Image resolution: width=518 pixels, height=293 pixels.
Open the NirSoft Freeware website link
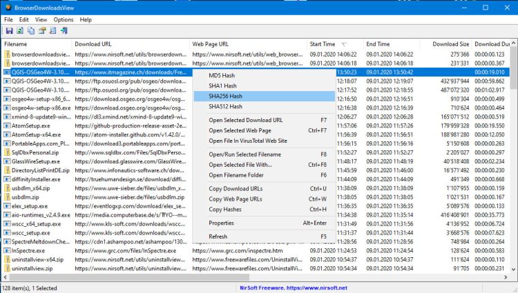294,287
